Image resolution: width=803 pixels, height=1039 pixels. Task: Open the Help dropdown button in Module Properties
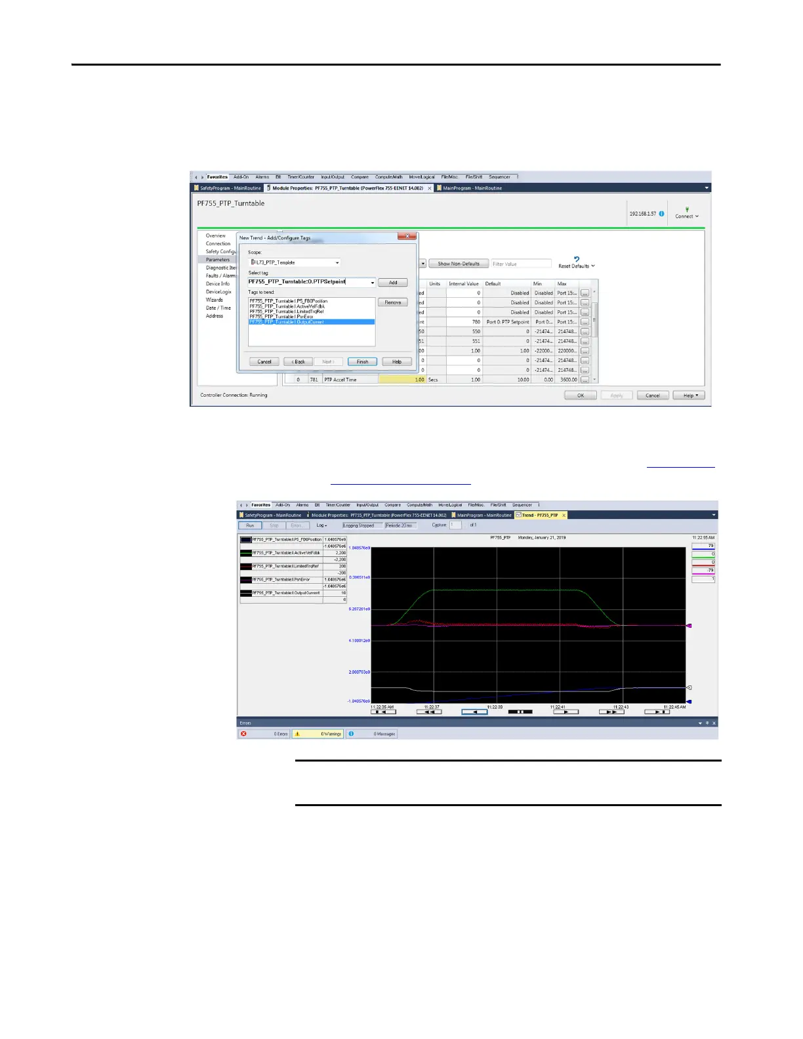[689, 396]
